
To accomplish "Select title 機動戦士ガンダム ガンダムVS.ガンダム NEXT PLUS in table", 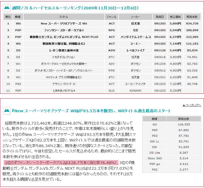I will point(64,37).
